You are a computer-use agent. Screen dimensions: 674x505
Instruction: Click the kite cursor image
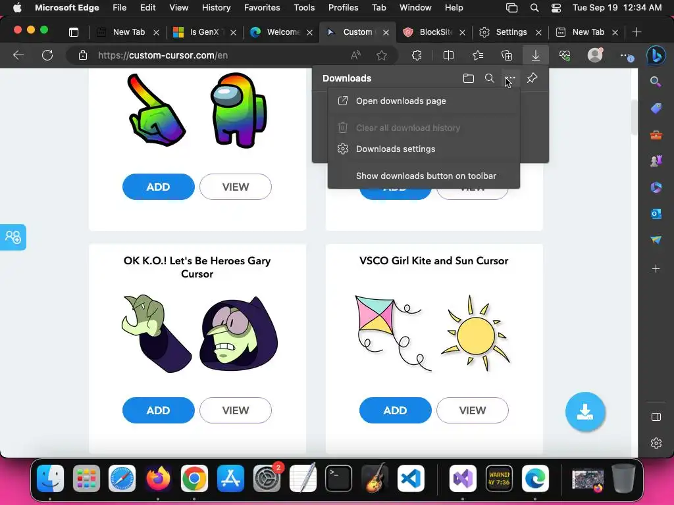(x=394, y=333)
